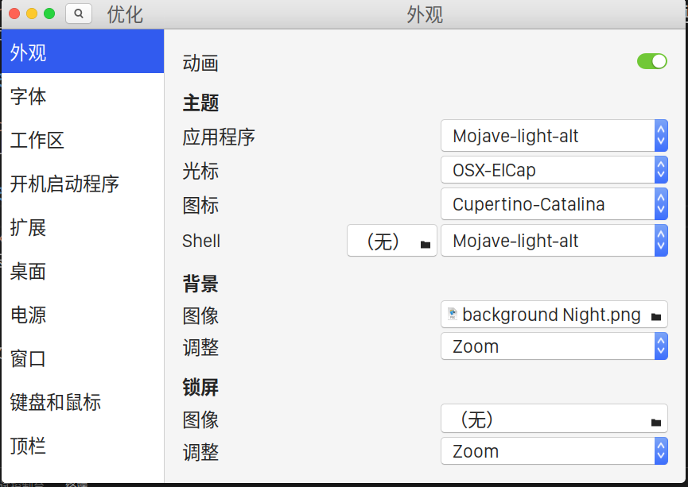Click the yellow minimize window button

[32, 14]
